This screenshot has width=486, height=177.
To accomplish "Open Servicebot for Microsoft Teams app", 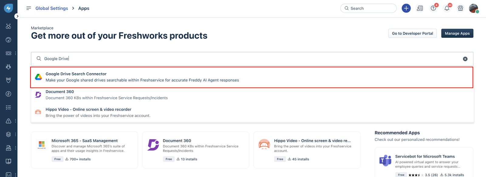I will coord(425,156).
